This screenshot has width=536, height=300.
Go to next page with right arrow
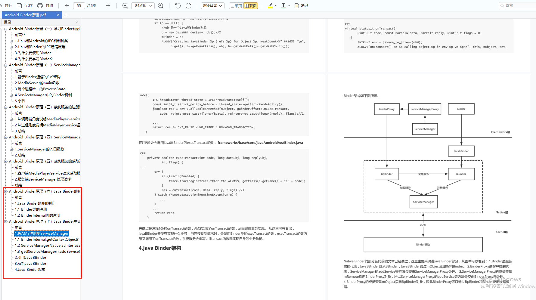(x=108, y=5)
